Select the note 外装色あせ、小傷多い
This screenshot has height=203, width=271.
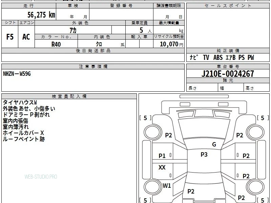[29, 108]
